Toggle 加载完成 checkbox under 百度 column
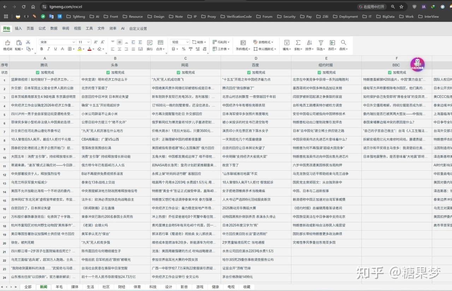 pos(249,72)
